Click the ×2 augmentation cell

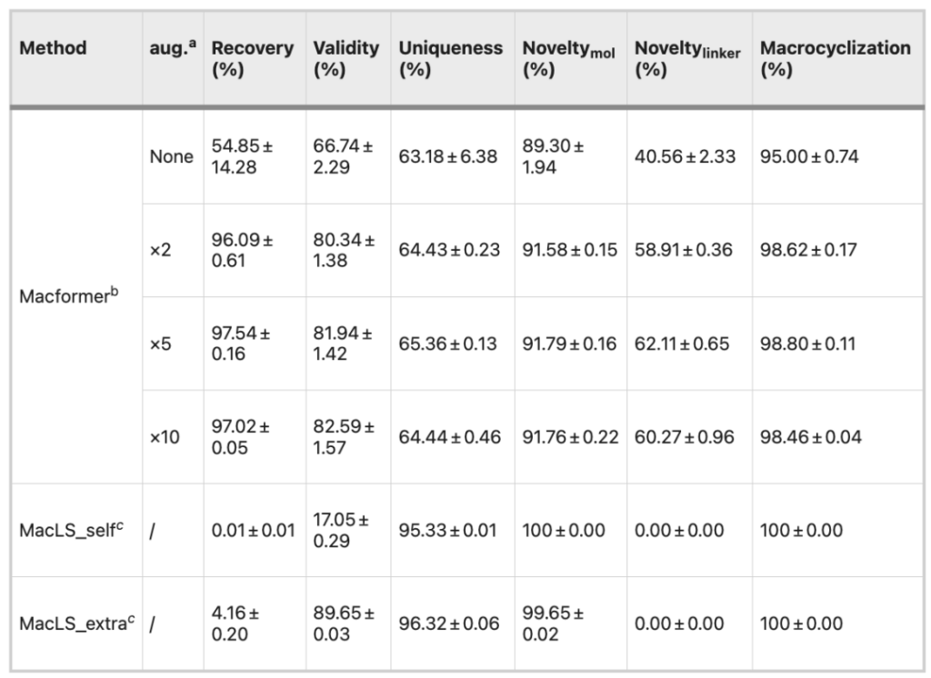[x=160, y=250]
